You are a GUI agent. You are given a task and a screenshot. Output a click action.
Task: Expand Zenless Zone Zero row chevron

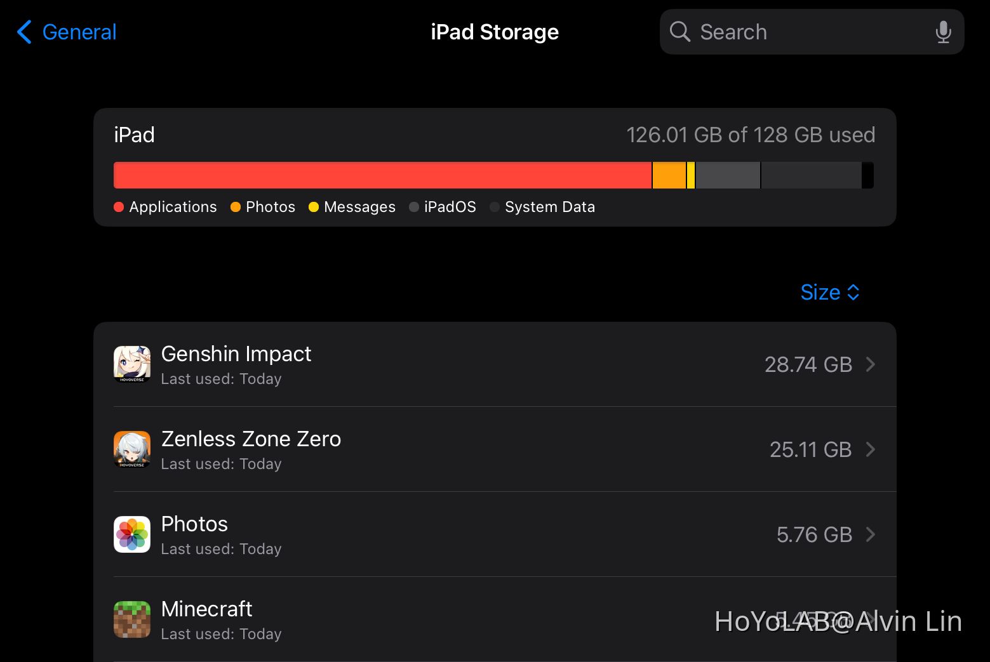tap(871, 449)
